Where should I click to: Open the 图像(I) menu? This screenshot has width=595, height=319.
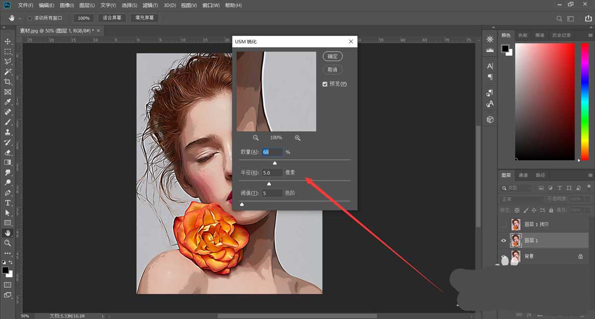[x=66, y=5]
